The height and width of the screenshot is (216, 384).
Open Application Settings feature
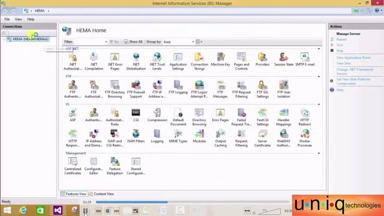[x=178, y=61]
